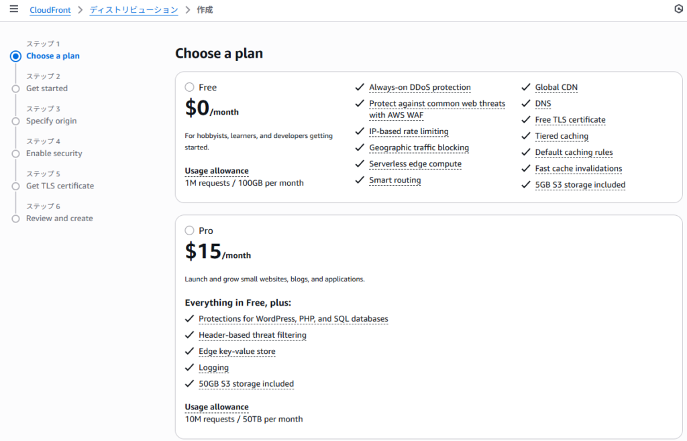Select the Free plan radio button

[x=190, y=87]
